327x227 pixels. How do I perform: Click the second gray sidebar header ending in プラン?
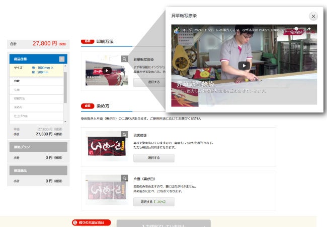tap(38, 147)
